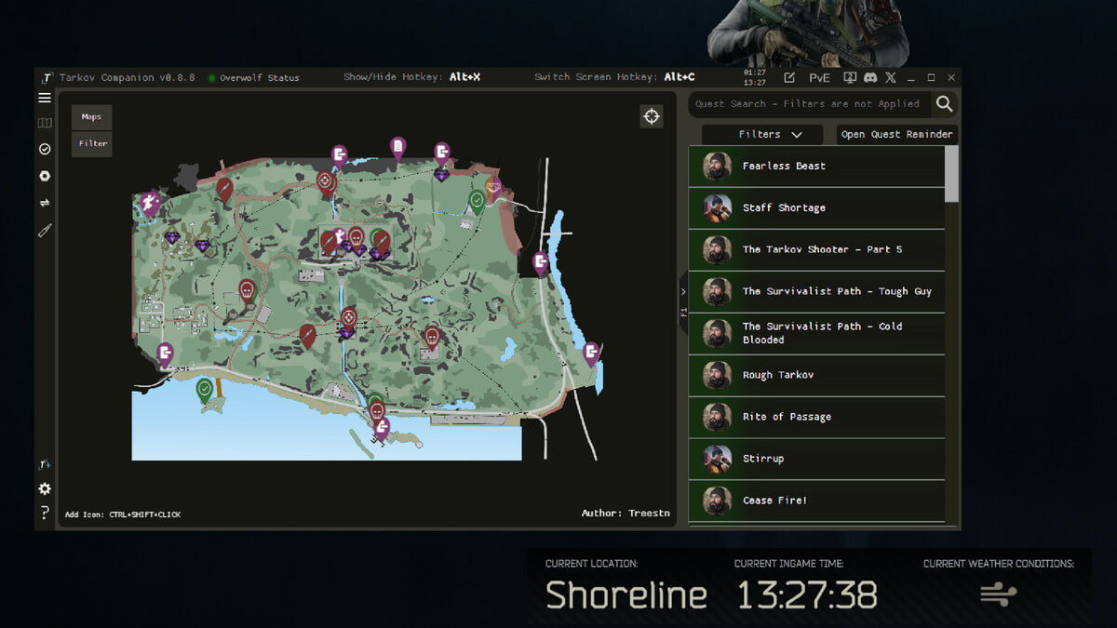Screen dimensions: 1117x628
Task: Select the Staff Shortage quest
Action: (x=816, y=208)
